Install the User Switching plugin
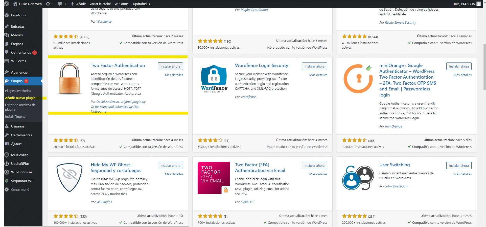 click(459, 166)
